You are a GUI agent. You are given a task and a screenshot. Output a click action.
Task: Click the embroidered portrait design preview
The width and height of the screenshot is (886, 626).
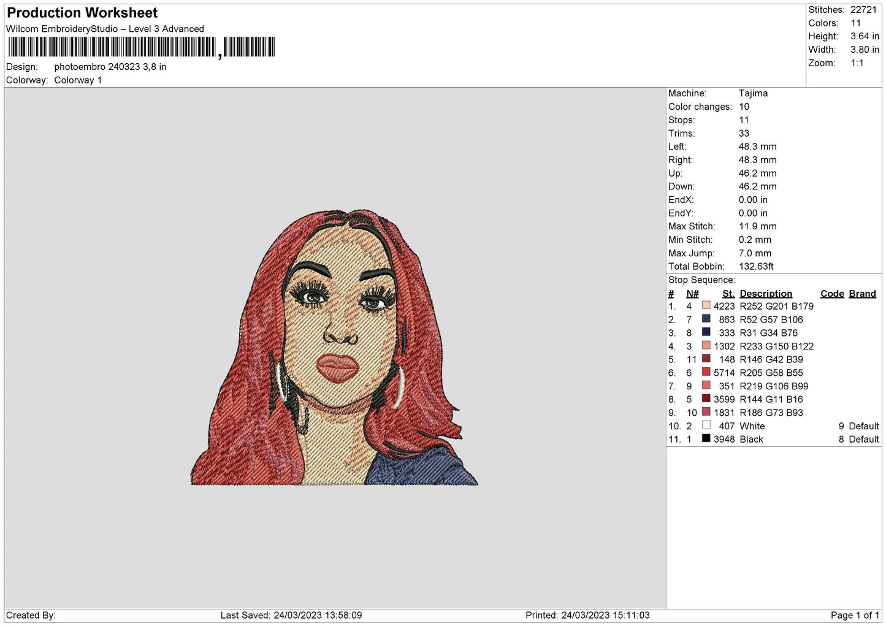click(334, 348)
